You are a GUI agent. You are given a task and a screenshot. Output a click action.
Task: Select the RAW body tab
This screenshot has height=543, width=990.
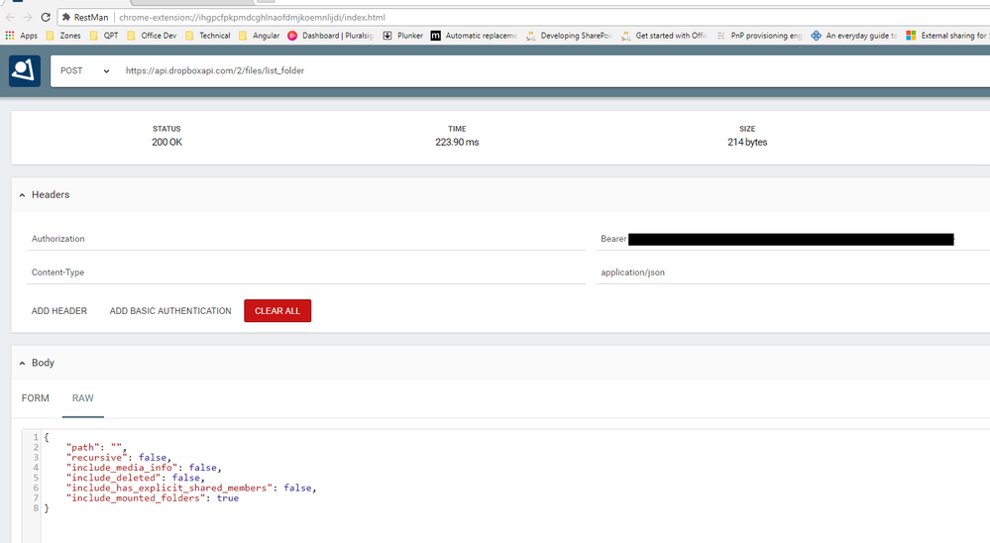tap(83, 398)
